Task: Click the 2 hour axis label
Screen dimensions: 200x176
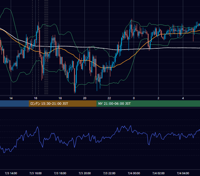Action: pyautogui.click(x=158, y=98)
